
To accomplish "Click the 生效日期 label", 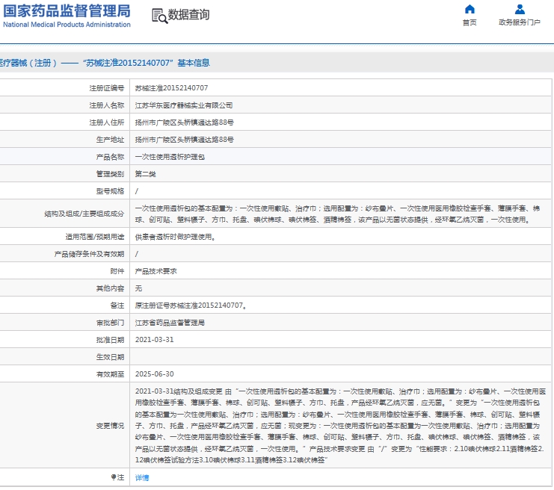I will (x=110, y=357).
